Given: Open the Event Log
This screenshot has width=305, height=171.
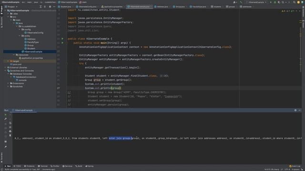Looking at the screenshot, I should pos(295,166).
